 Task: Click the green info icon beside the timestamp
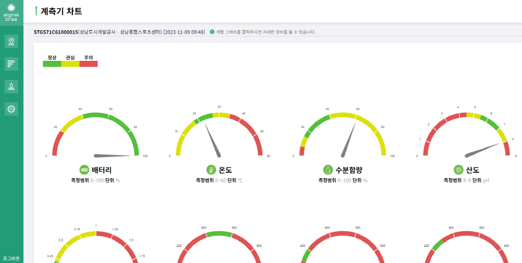tap(212, 32)
